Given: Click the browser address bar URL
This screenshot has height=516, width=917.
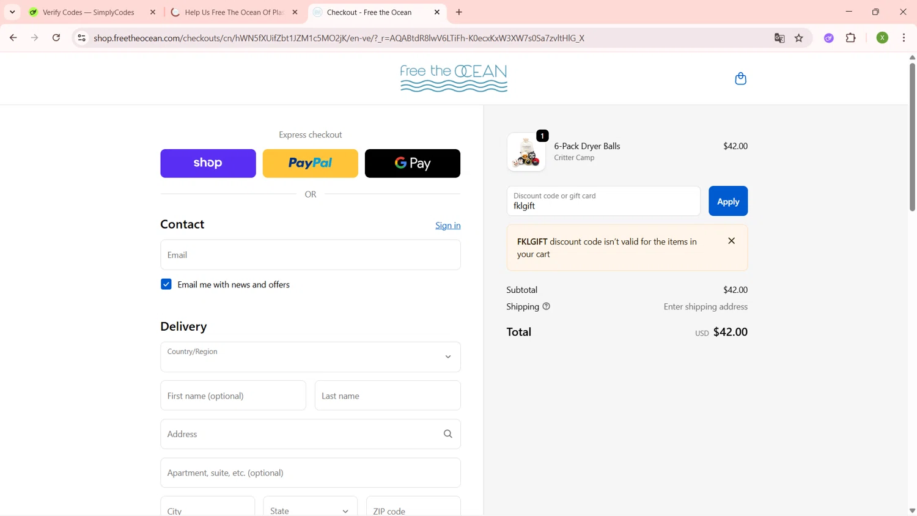Looking at the screenshot, I should click(339, 38).
